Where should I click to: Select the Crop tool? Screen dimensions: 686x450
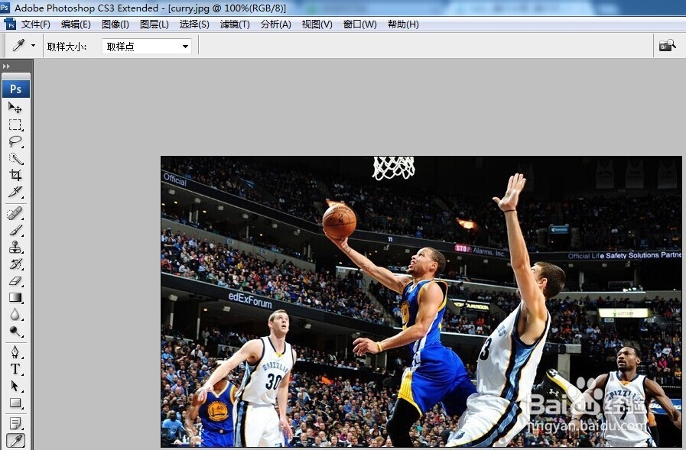pos(16,175)
